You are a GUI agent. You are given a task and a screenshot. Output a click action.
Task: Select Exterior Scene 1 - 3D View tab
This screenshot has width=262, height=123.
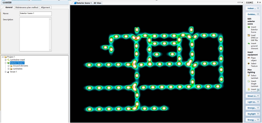pyautogui.click(x=88, y=3)
